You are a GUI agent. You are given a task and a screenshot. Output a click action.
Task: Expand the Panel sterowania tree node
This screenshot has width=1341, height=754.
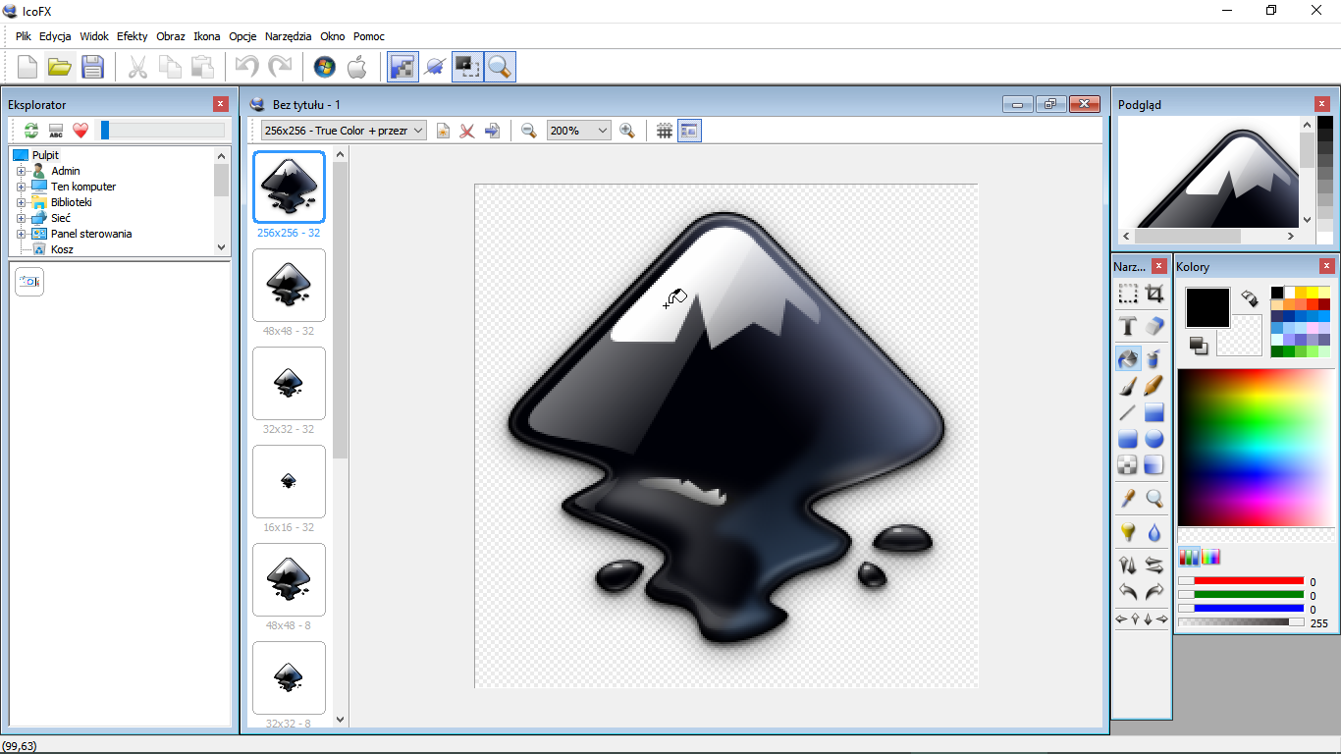21,234
